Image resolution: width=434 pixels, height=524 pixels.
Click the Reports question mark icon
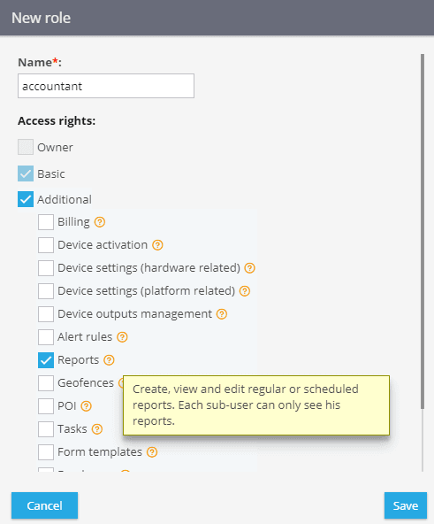[109, 360]
